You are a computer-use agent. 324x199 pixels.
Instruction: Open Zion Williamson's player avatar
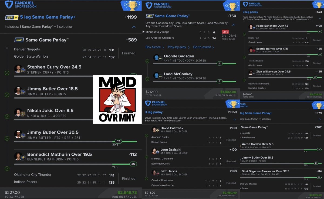click(252, 73)
